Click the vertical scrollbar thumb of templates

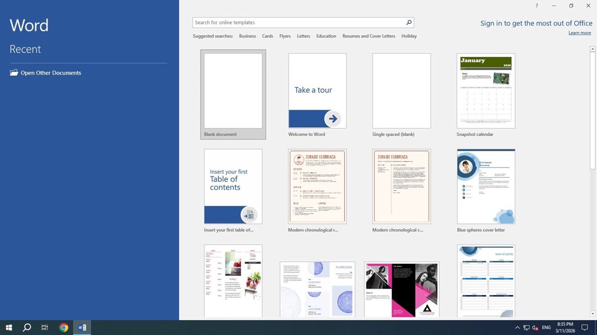(x=593, y=110)
